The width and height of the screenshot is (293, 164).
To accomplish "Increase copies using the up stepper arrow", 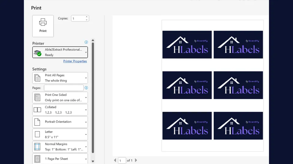I will coord(87,17).
